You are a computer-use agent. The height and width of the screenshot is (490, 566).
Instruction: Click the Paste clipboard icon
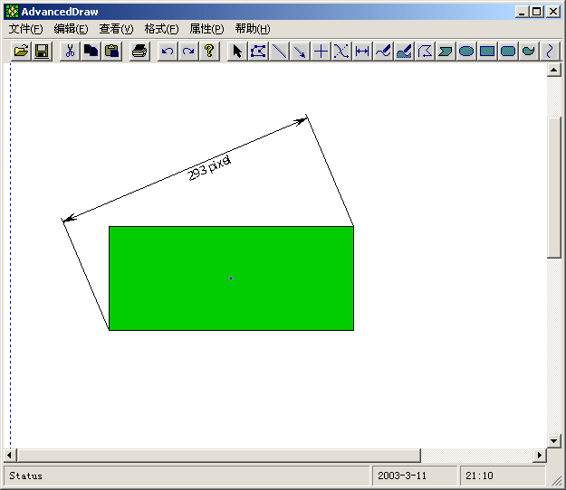[x=111, y=52]
